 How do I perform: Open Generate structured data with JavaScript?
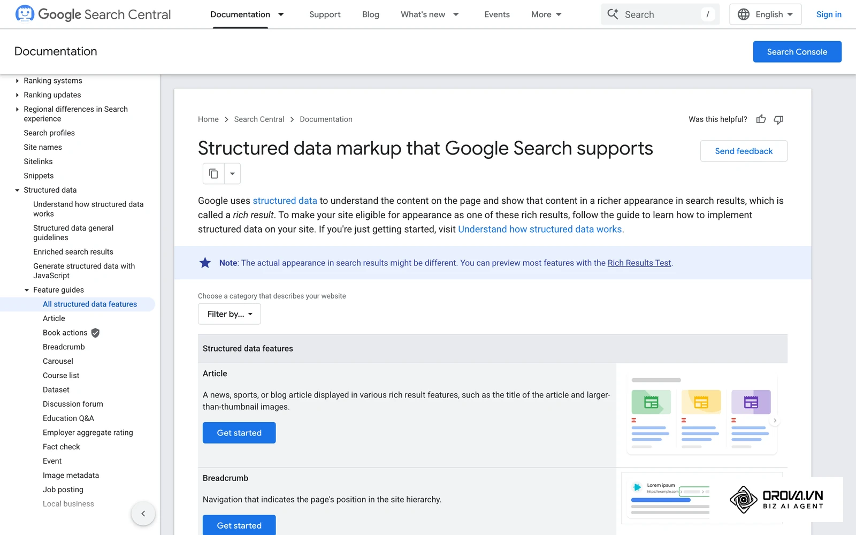(x=84, y=271)
